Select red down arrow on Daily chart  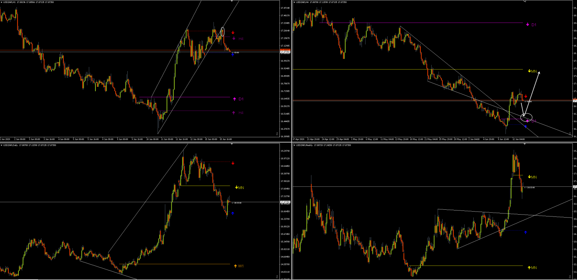point(233,163)
